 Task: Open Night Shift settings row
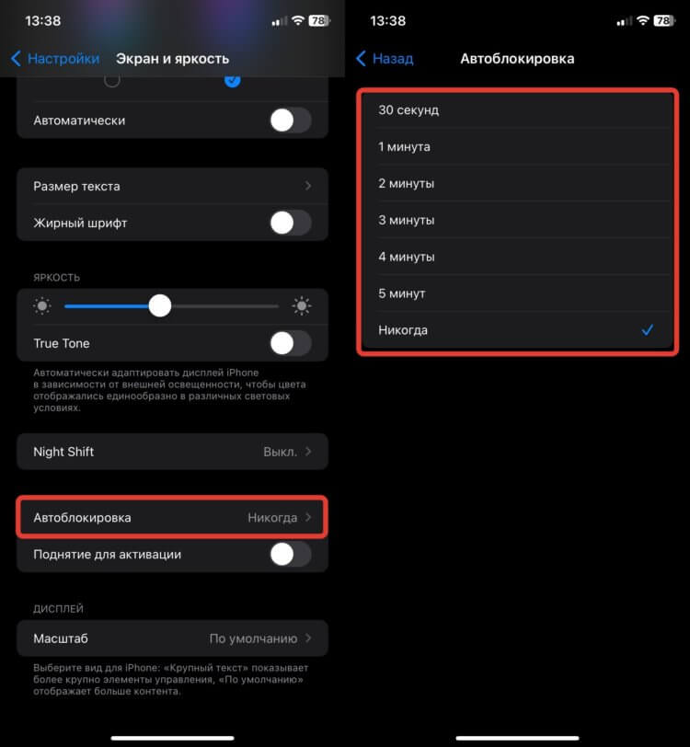(x=173, y=451)
